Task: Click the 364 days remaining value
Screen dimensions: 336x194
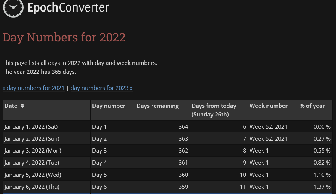Action: (x=183, y=127)
